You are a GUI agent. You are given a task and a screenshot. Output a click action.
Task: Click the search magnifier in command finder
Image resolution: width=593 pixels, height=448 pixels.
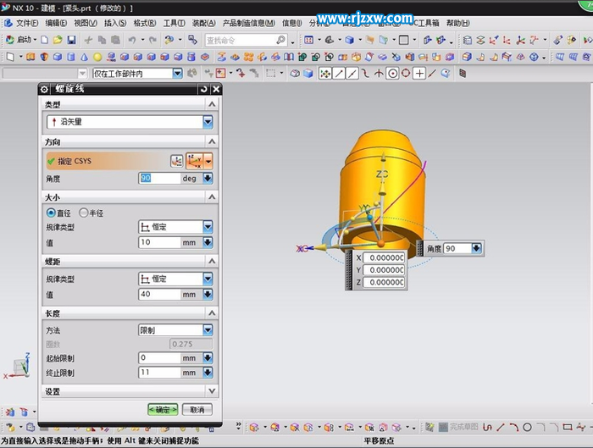(x=280, y=40)
